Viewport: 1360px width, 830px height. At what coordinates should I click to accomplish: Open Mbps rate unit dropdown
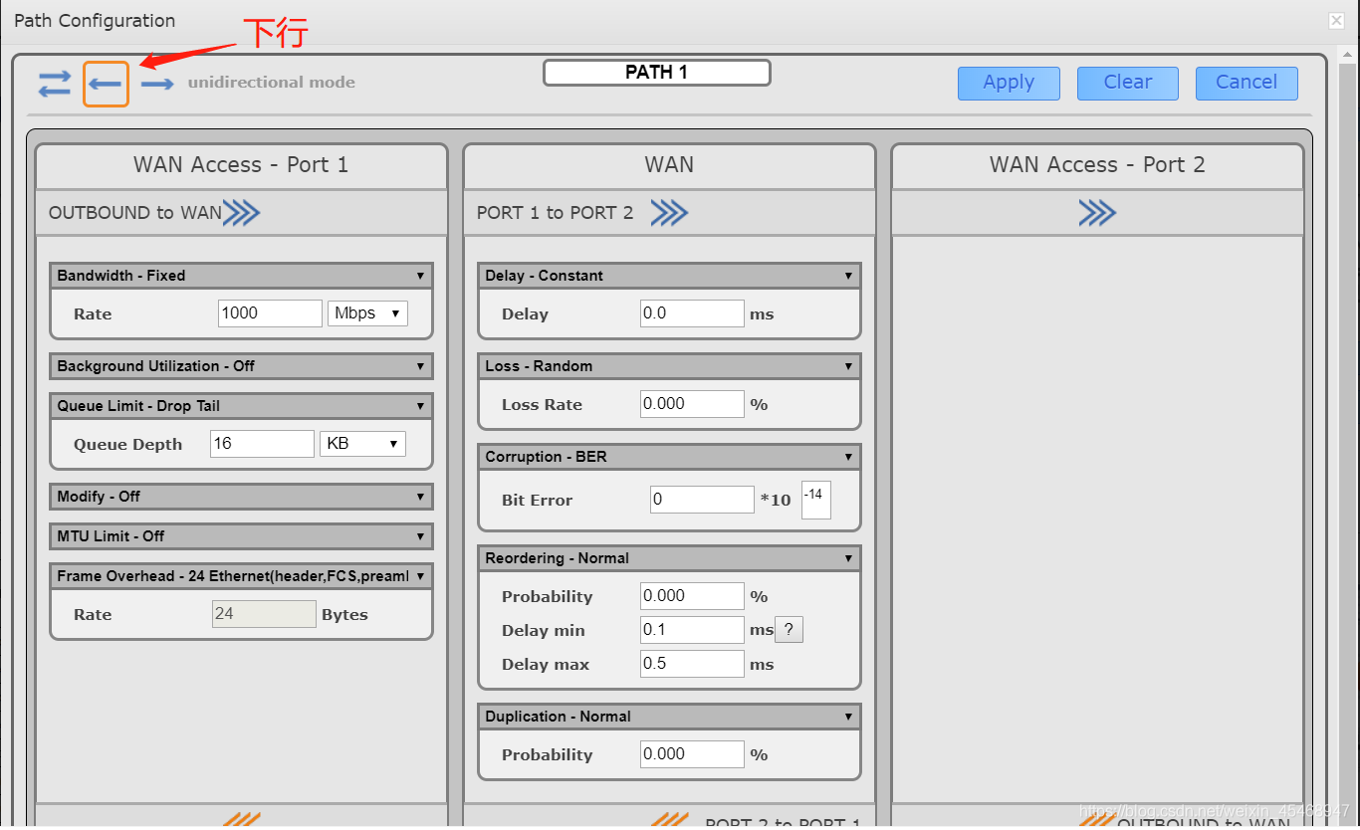pos(367,312)
